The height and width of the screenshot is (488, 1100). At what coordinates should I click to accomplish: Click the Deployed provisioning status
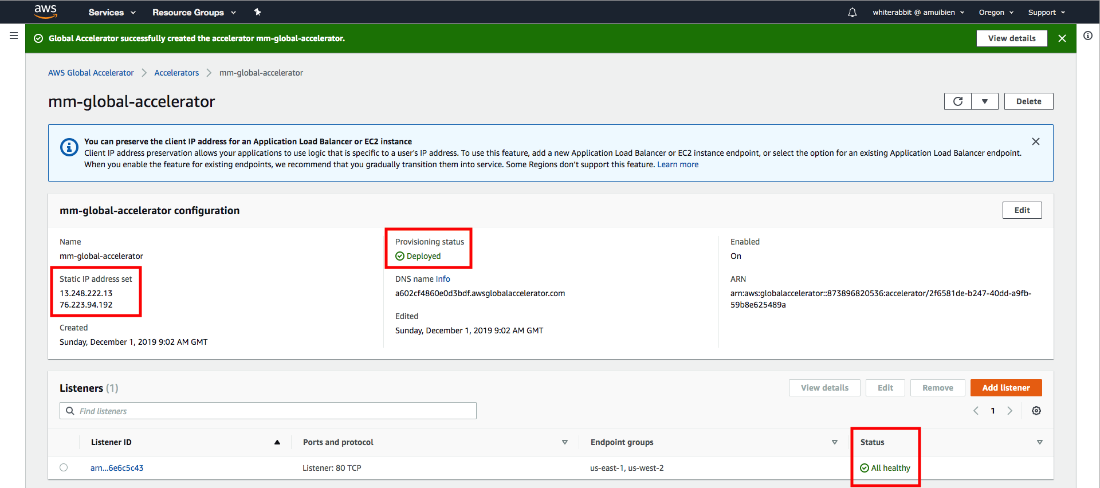pyautogui.click(x=418, y=256)
